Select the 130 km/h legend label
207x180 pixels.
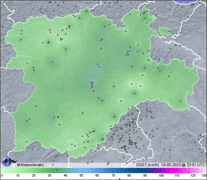click(x=204, y=176)
